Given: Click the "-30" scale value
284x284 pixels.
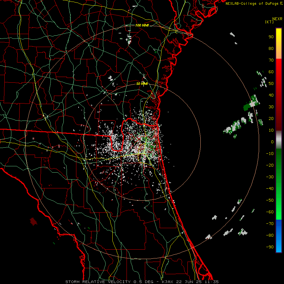Looking at the screenshot, I should [270, 177].
